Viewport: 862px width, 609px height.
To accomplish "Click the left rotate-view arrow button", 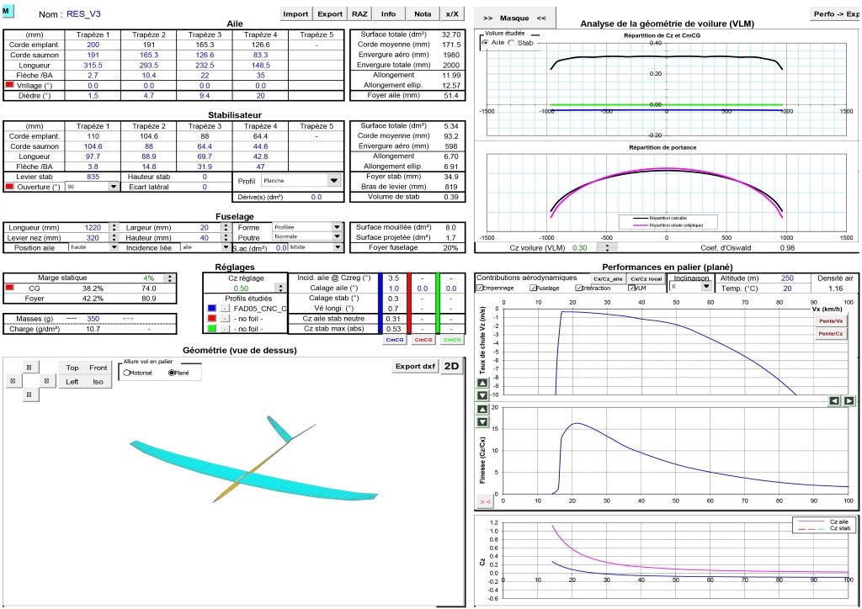I will pos(13,380).
